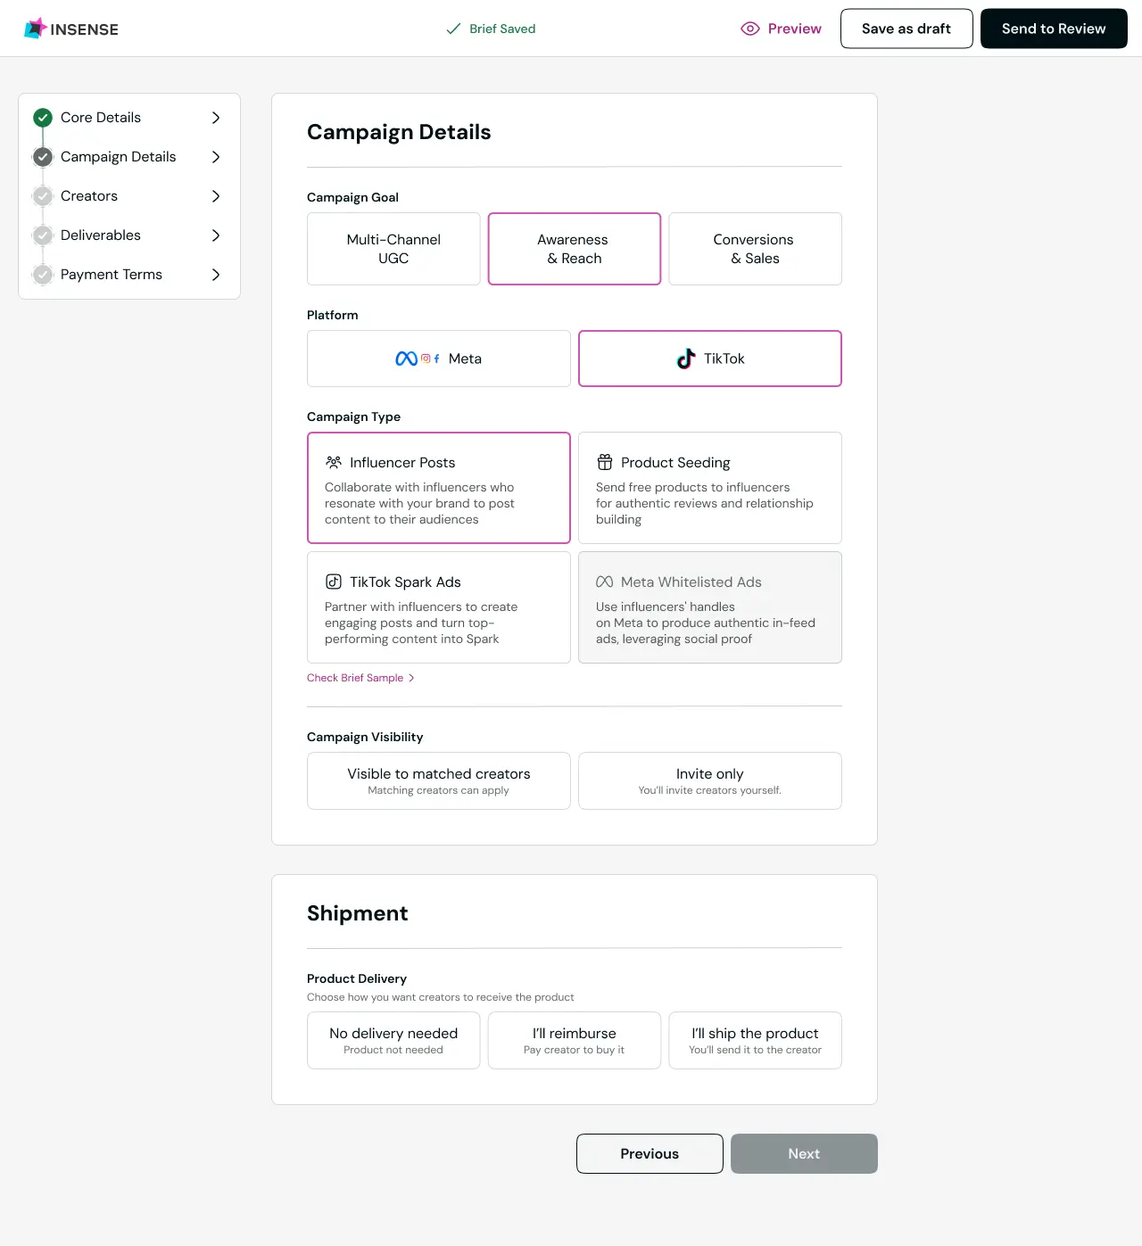
Task: Click the Insense logo
Action: [x=71, y=29]
